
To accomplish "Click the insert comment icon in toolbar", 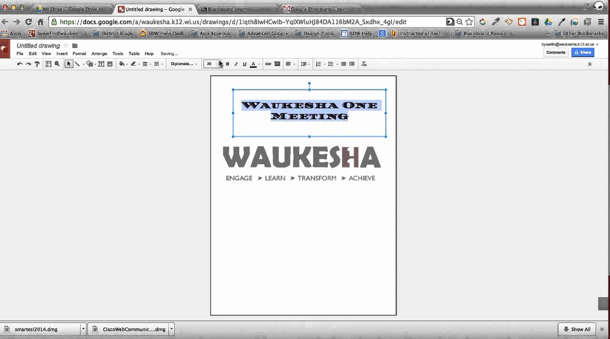I will pos(277,64).
